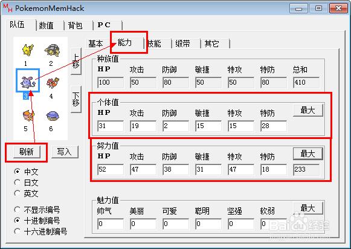Image resolution: width=351 pixels, height=249 pixels.
Task: Select the blue shell Pokémon in slot 6
Action: click(x=53, y=116)
